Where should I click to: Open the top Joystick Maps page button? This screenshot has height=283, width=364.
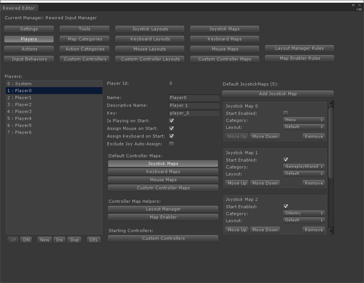(225, 29)
